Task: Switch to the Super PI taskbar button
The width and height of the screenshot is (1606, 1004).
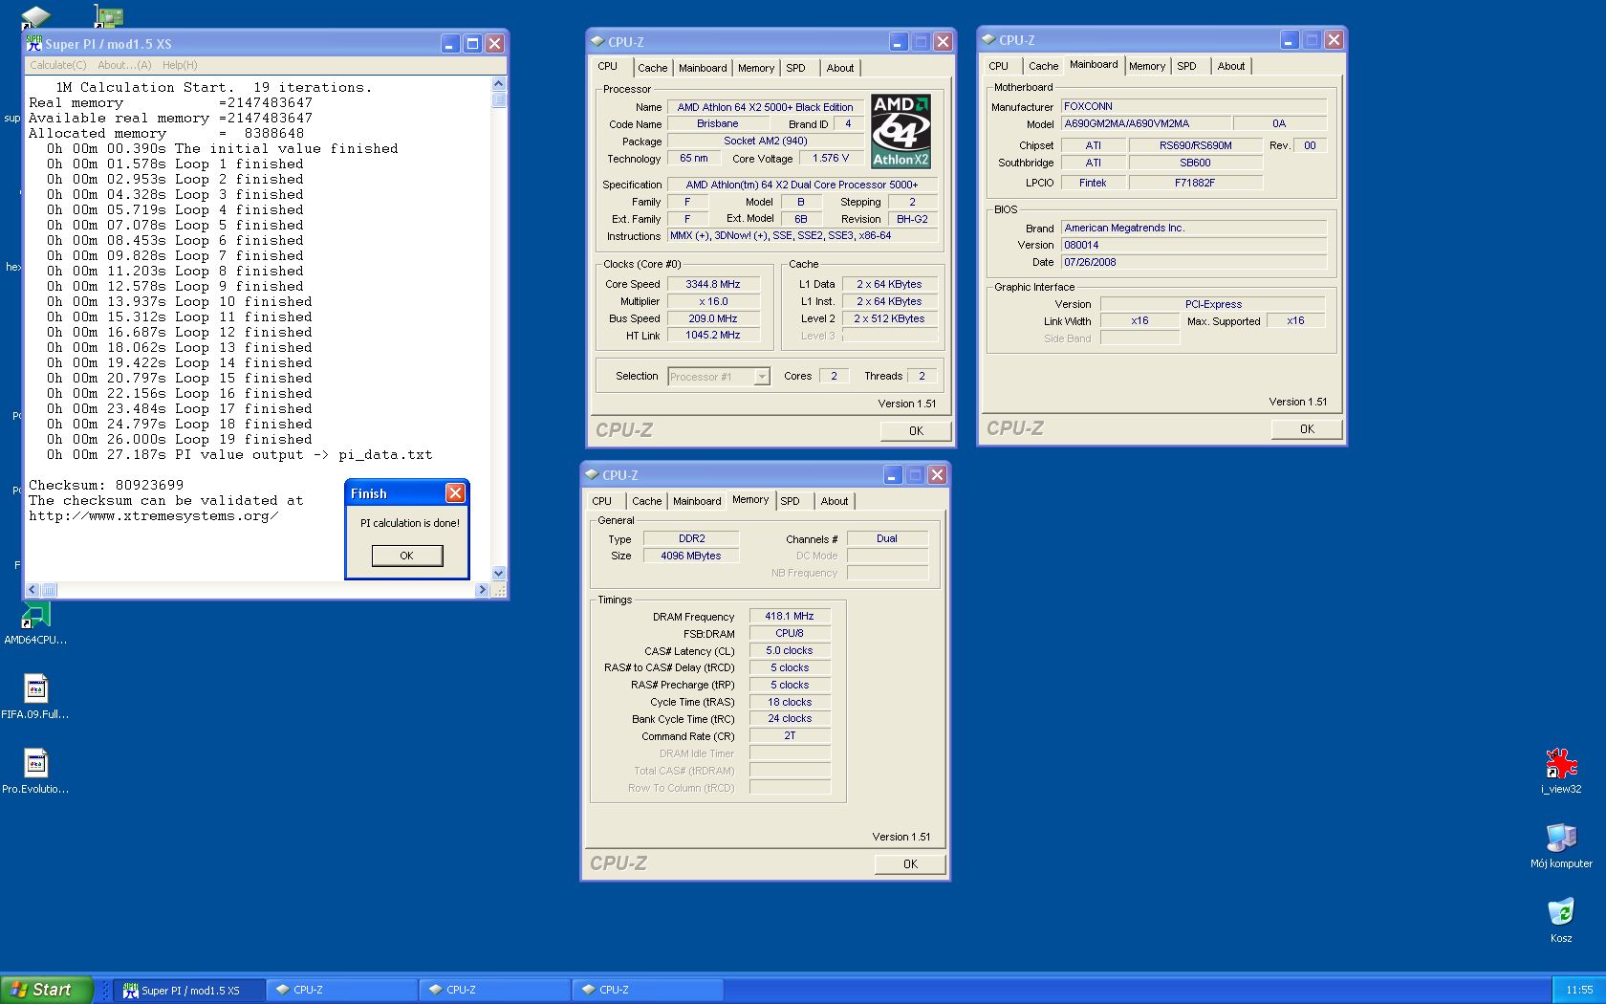Action: tap(189, 991)
